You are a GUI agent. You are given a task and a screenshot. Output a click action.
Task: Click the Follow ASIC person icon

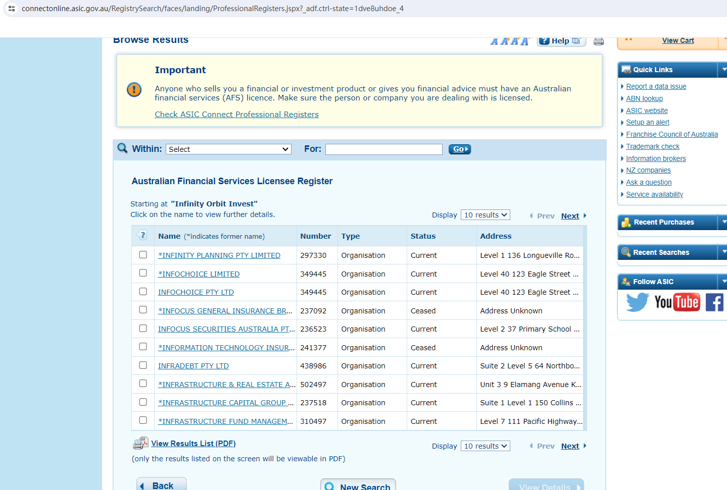point(626,282)
